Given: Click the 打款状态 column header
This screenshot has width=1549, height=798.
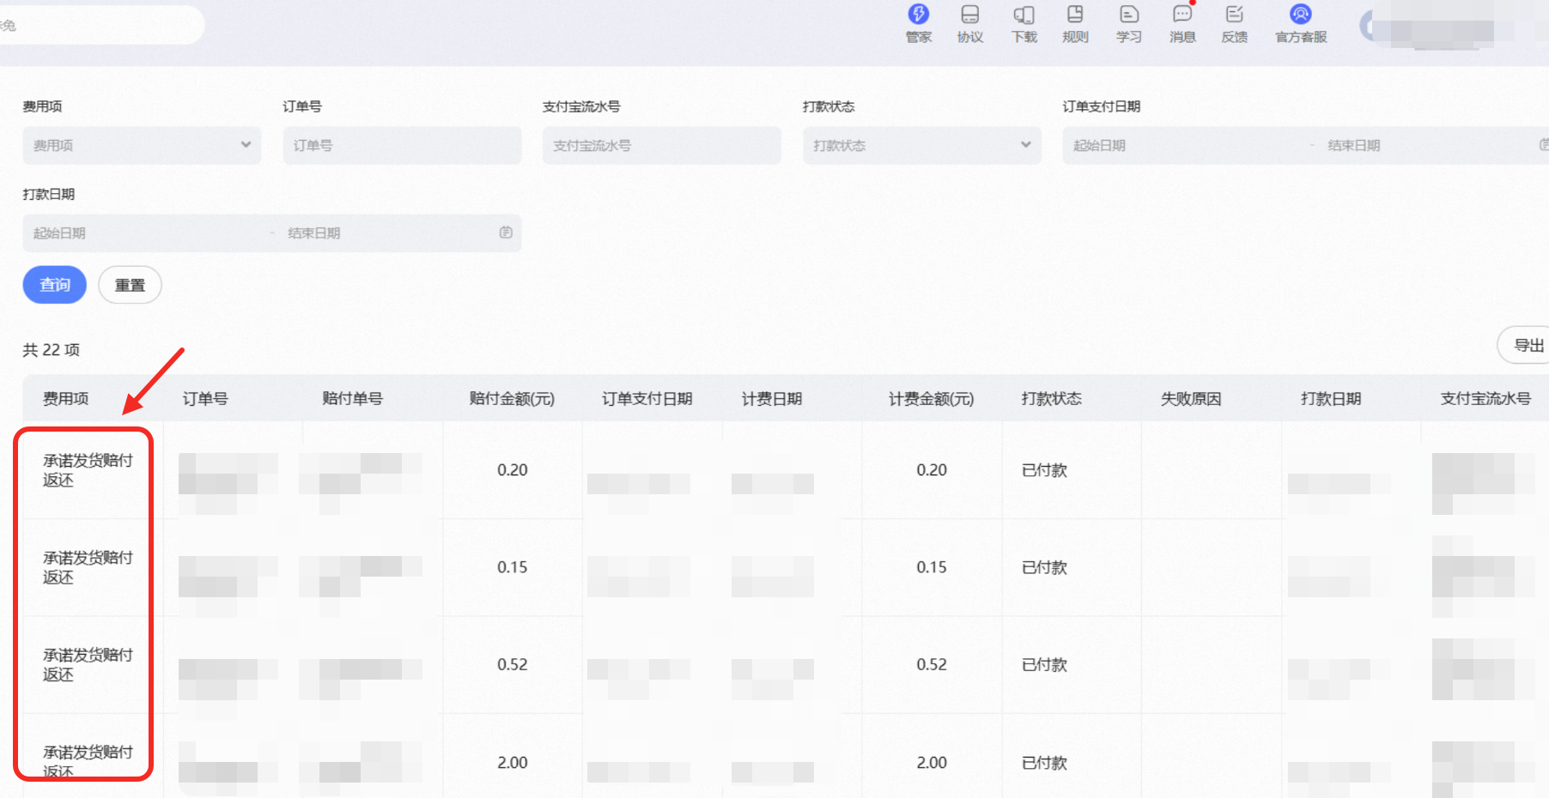Looking at the screenshot, I should pos(1051,398).
